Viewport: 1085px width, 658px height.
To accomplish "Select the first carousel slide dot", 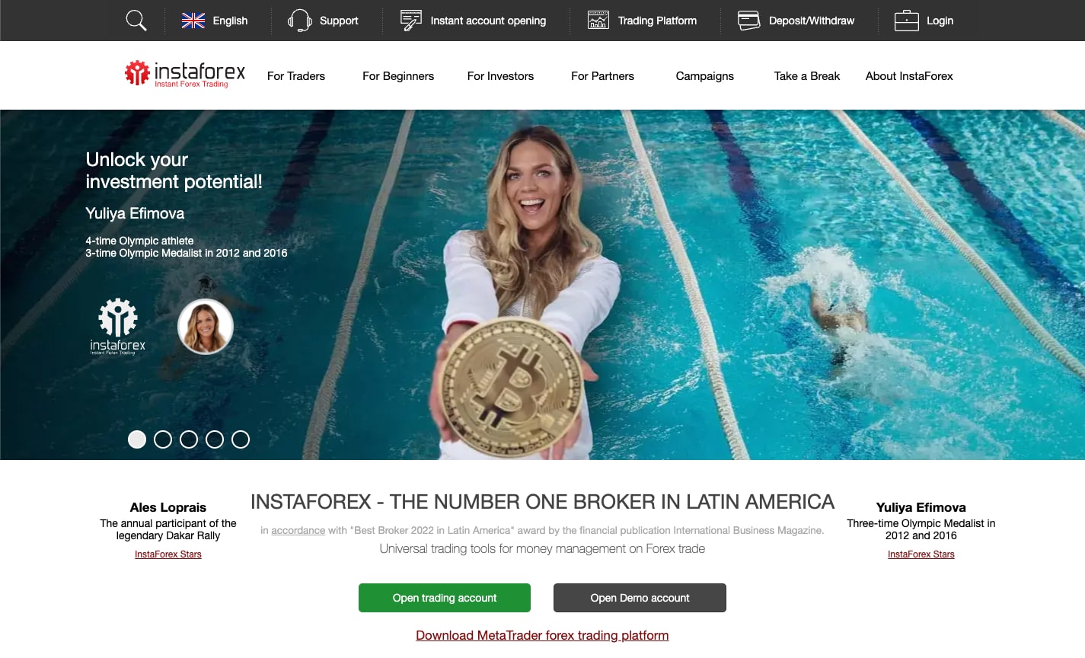I will click(137, 439).
